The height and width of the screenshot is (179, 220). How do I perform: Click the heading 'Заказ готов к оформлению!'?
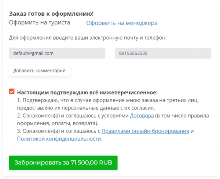coord(51,14)
